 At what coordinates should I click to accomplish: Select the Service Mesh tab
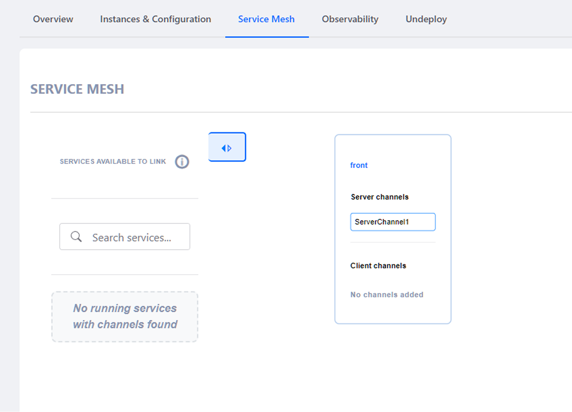pyautogui.click(x=266, y=19)
